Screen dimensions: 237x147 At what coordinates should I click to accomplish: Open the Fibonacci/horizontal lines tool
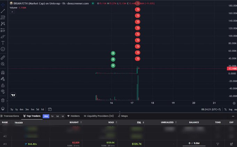[x=3, y=17]
